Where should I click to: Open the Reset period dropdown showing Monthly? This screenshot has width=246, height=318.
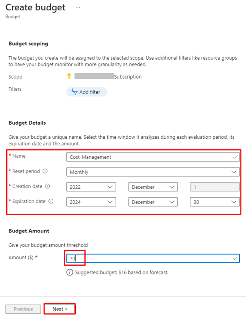[x=153, y=171]
